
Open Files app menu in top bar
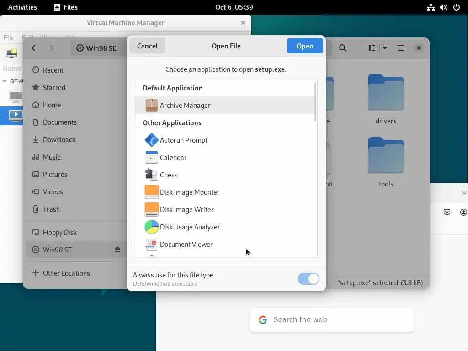[66, 7]
